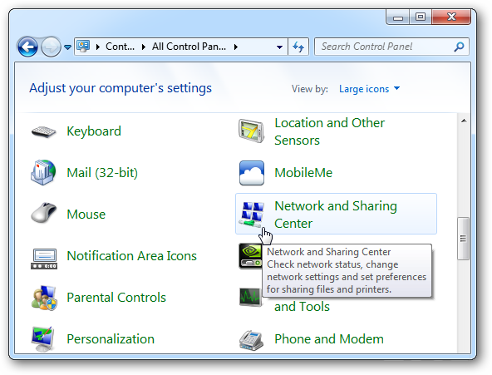Open the Mouse link
Viewport: 492px width, 375px height.
click(86, 215)
